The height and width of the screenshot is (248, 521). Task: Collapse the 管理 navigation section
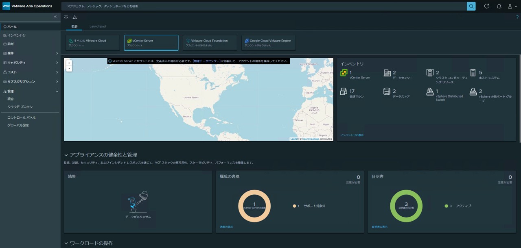[x=57, y=91]
